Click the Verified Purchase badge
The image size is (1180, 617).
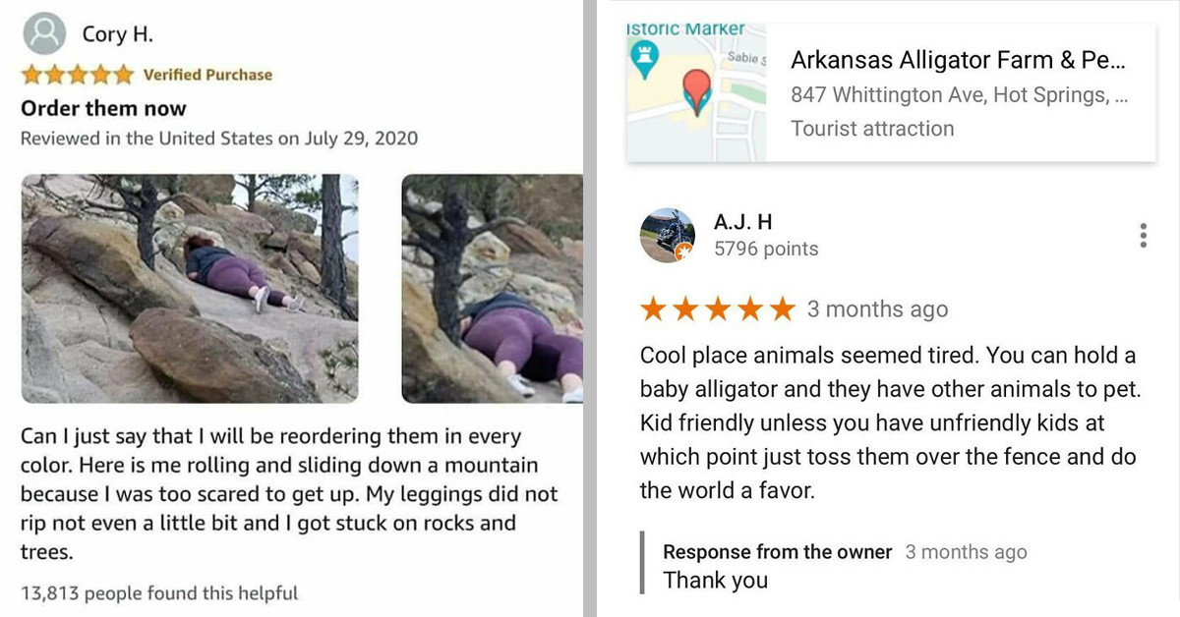click(x=207, y=73)
